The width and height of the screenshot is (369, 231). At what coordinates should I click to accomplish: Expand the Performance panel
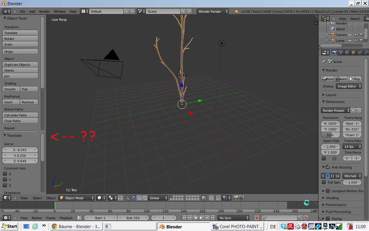pyautogui.click(x=336, y=205)
